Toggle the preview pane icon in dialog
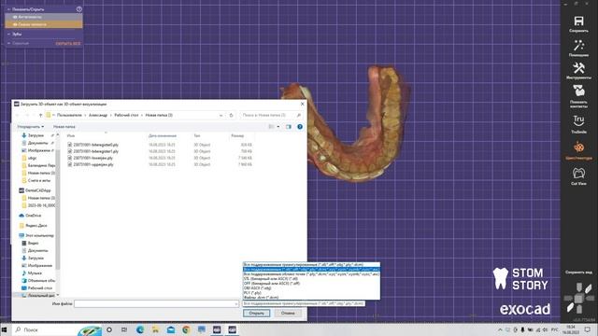Image resolution: width=598 pixels, height=336 pixels. (x=289, y=127)
